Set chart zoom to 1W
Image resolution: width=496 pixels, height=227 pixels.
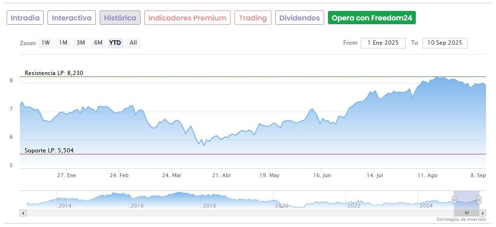[46, 43]
